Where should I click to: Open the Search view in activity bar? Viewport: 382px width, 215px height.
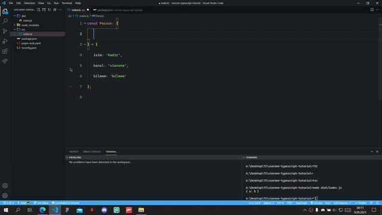pos(5,21)
